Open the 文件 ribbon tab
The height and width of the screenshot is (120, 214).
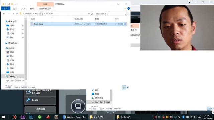(x=6, y=8)
